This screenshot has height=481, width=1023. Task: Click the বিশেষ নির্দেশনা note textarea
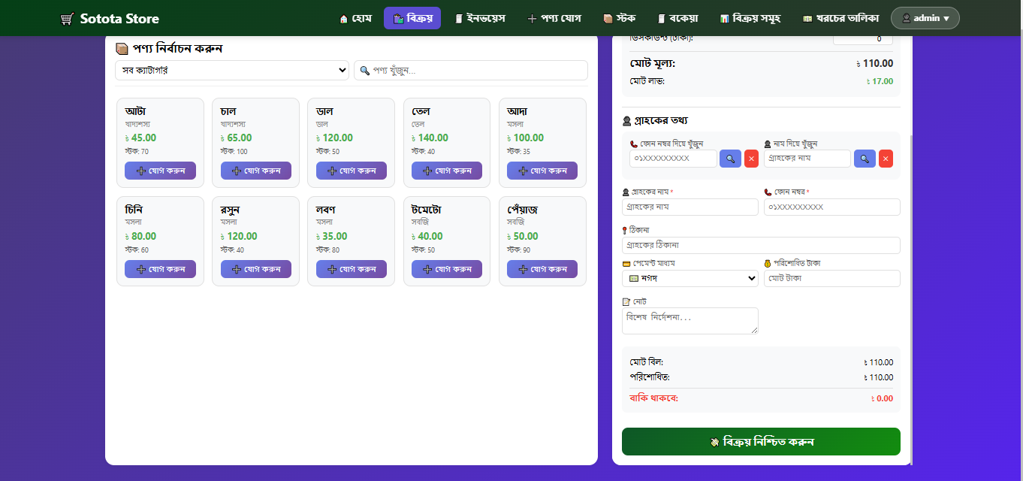pyautogui.click(x=690, y=321)
